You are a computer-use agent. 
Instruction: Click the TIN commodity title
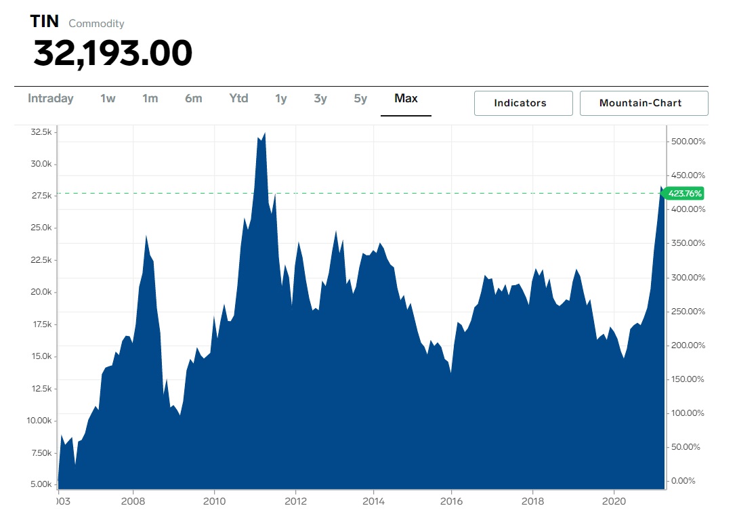tap(45, 21)
